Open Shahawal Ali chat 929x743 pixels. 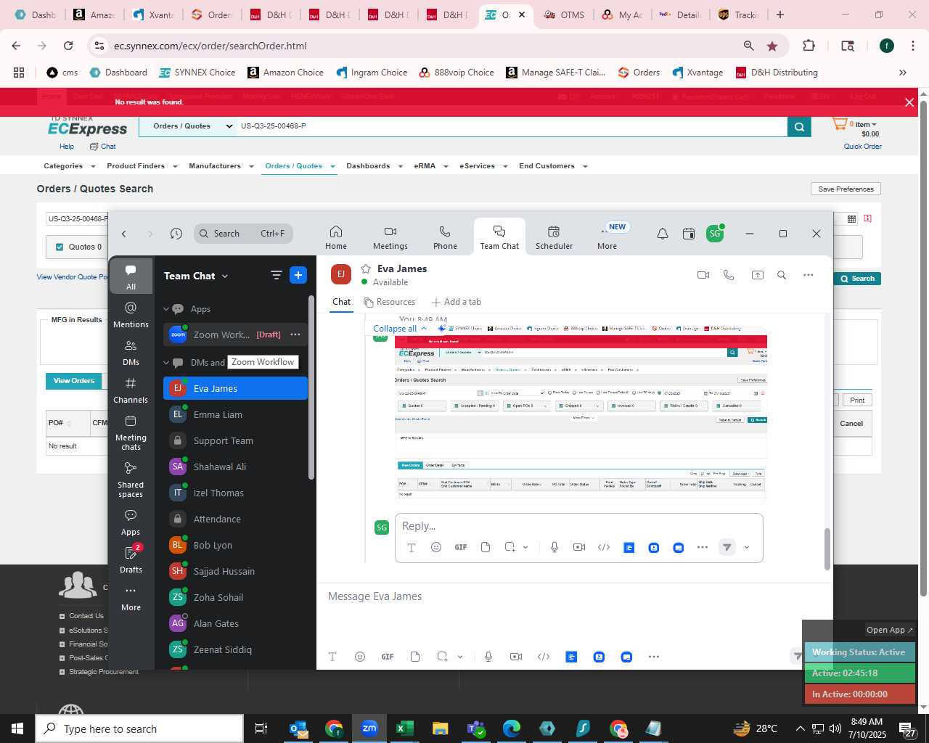click(235, 467)
